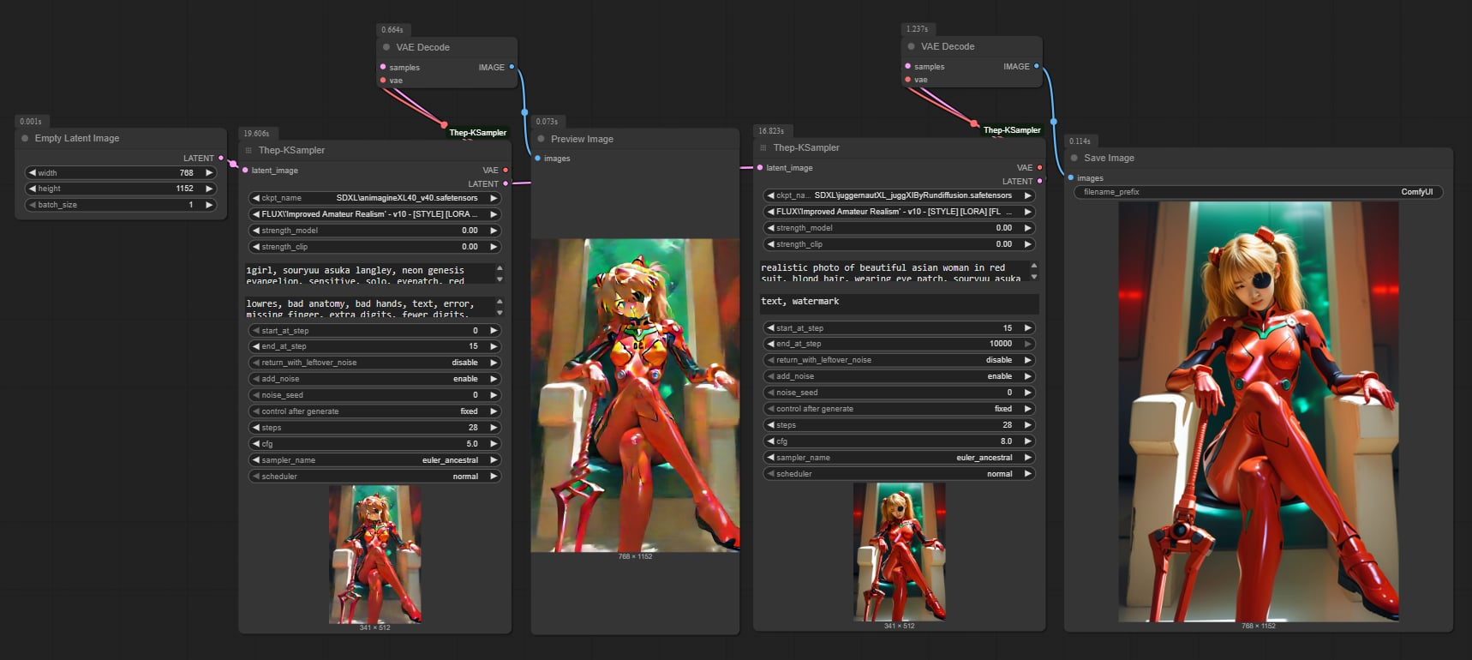Open sampler_name dropdown in the animagineXL KSampler

coord(374,460)
